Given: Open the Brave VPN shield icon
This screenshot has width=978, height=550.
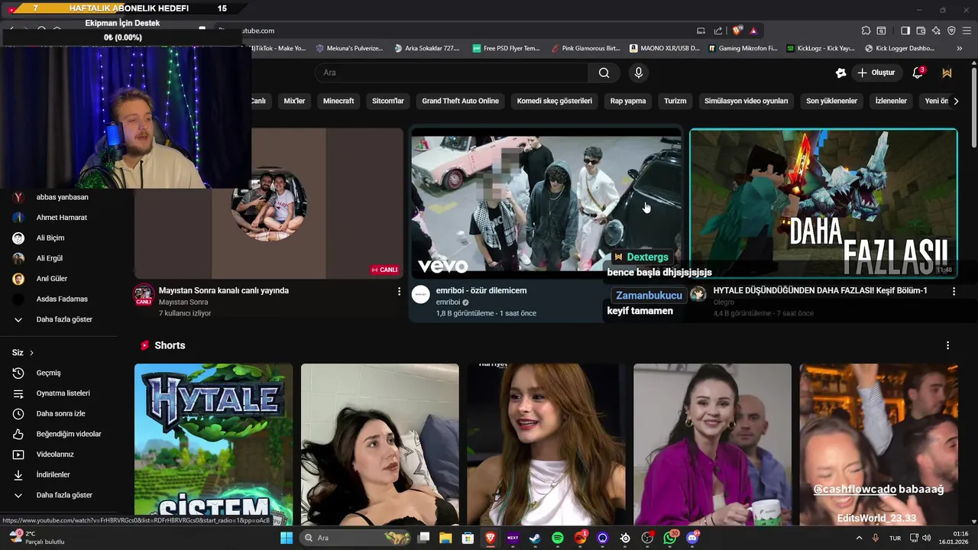Looking at the screenshot, I should tap(951, 31).
